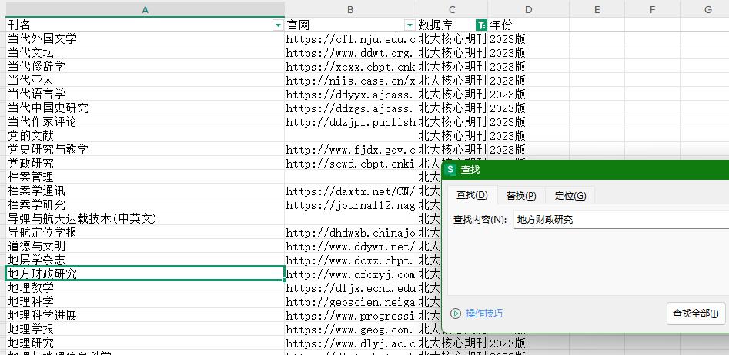Screen dimensions: 729x355
Task: Switch to the 替换(P) tab
Action: 520,196
